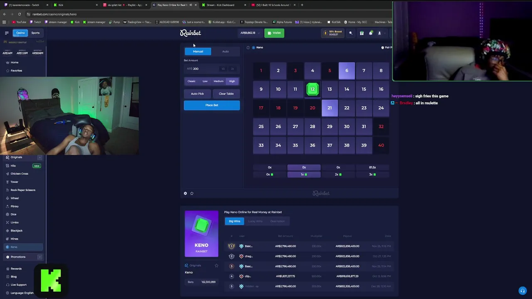The width and height of the screenshot is (532, 299).
Task: Open Language: English selector
Action: point(21,293)
